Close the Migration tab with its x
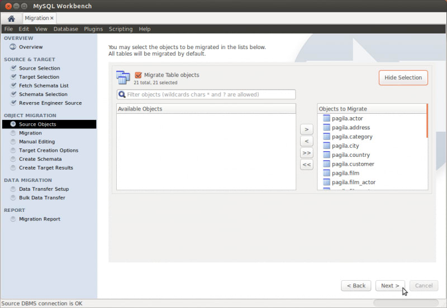This screenshot has width=447, height=308. pos(52,18)
